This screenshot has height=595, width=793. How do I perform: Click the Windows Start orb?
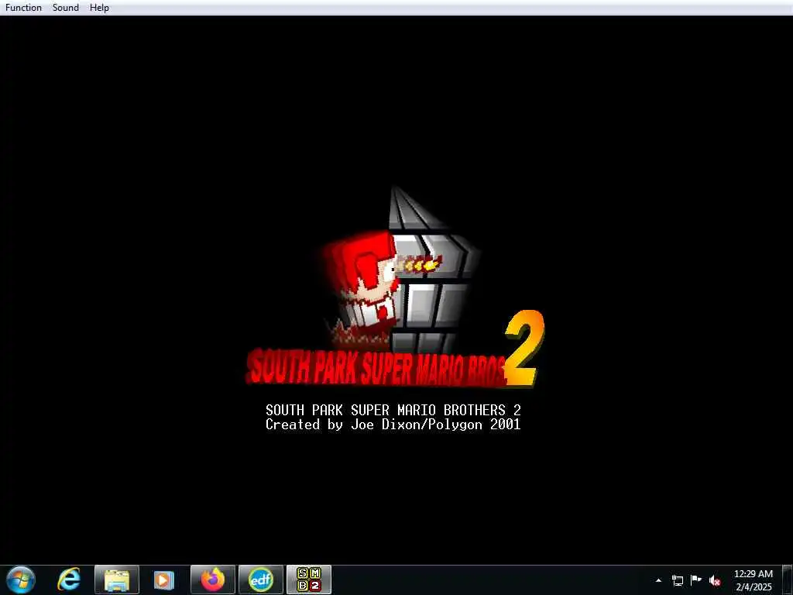click(21, 580)
